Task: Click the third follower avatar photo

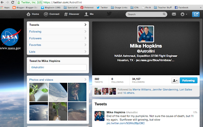Action: [113, 91]
